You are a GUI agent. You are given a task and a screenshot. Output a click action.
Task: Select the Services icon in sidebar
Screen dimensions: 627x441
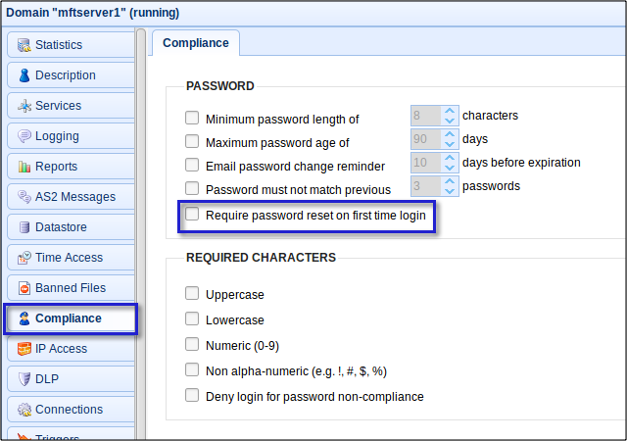[x=24, y=106]
